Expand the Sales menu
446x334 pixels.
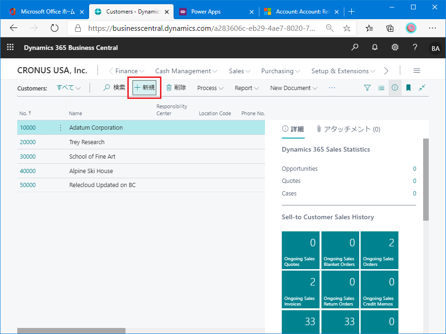(239, 71)
